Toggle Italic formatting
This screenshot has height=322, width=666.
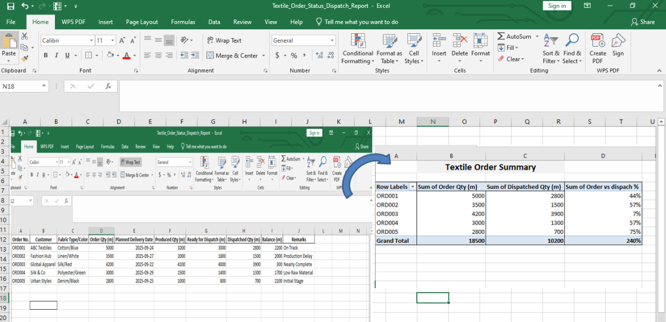coord(57,55)
